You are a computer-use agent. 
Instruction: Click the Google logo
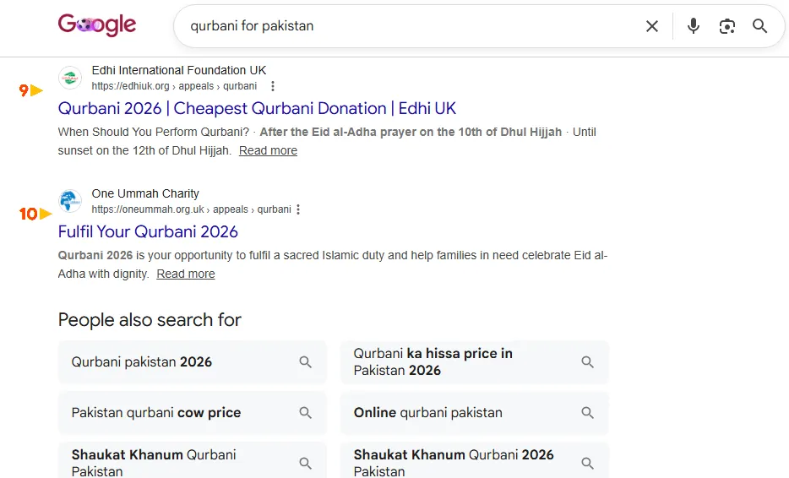[x=97, y=24]
